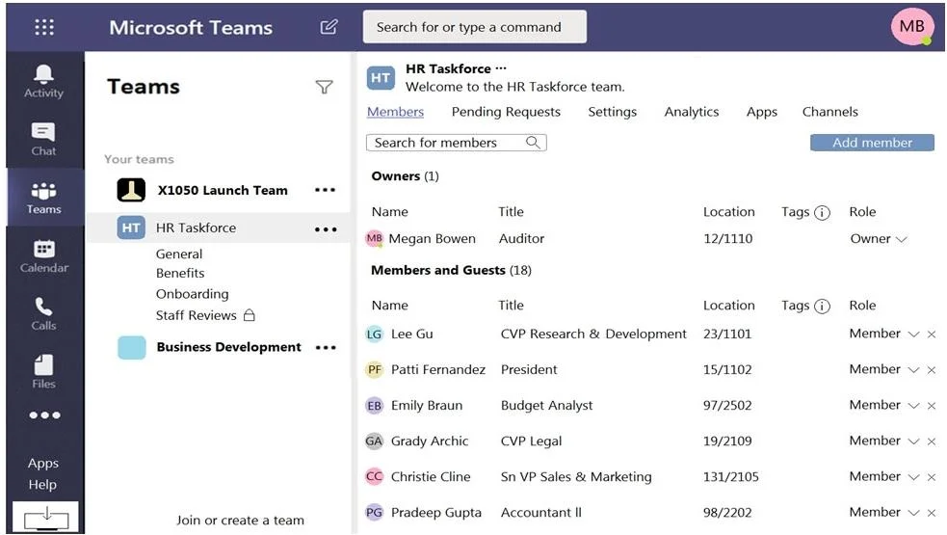Select the HR Taskforce team row

tap(218, 227)
